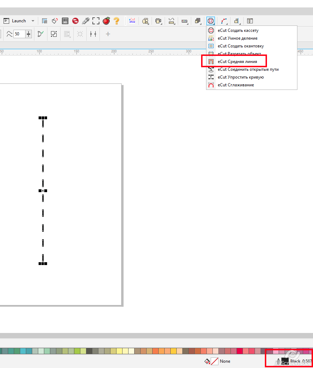Image resolution: width=313 pixels, height=368 pixels.
Task: Click the top-middle selection handle
Action: pyautogui.click(x=43, y=118)
